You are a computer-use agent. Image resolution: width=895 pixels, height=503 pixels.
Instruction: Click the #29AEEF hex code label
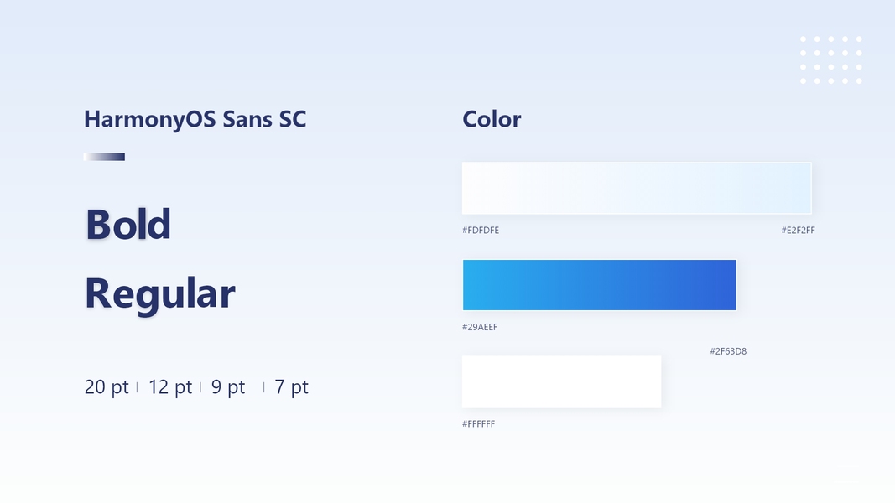pyautogui.click(x=480, y=328)
